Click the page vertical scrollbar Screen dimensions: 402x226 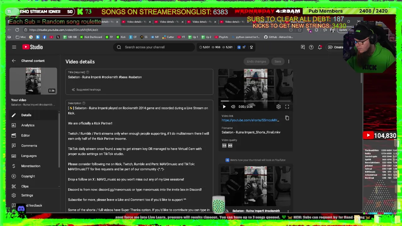(x=361, y=78)
